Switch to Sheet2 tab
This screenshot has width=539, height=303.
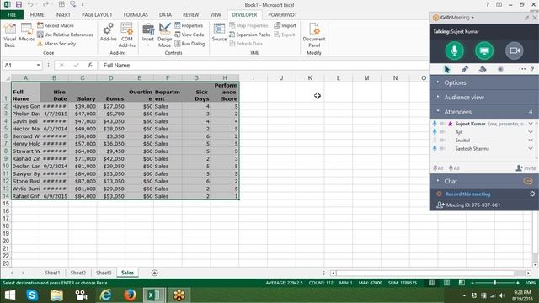[78, 273]
